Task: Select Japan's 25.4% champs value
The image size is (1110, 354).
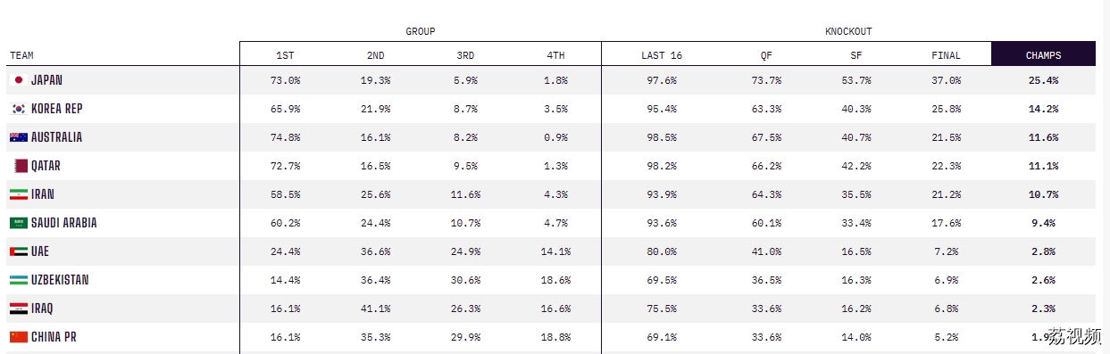Action: 1043,80
